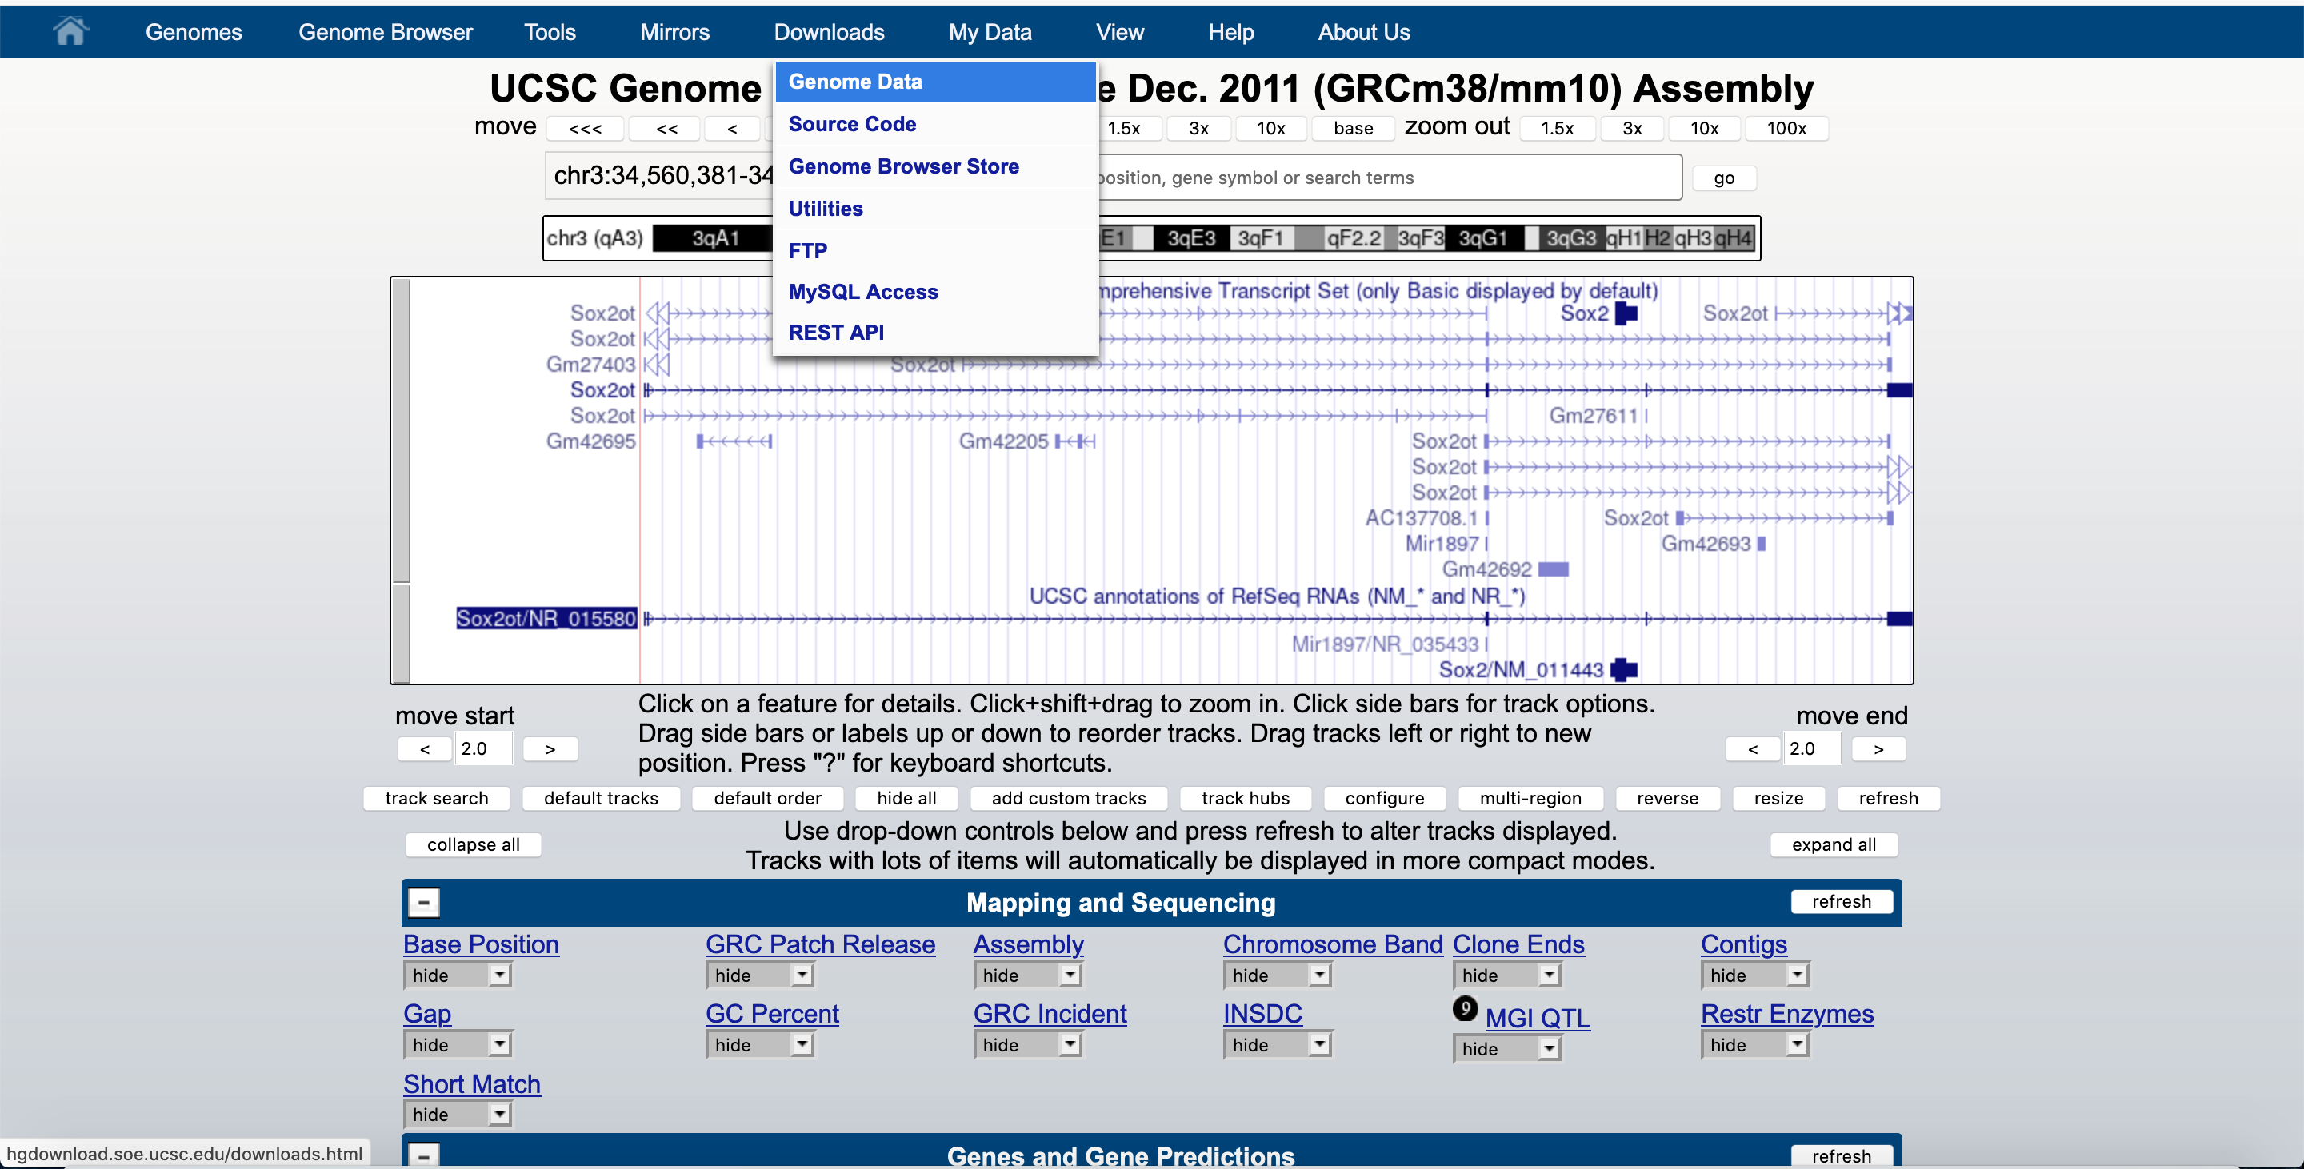Screen dimensions: 2304x1169
Task: Move far left with the <<< button
Action: click(585, 129)
